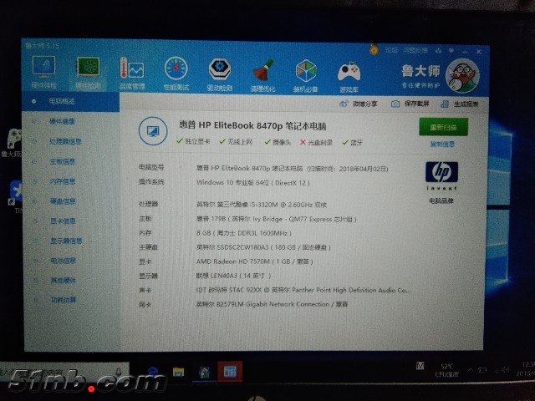Screen dimensions: 535x401
Task: Click the gold medal icon in title bar
Action: [x=374, y=50]
